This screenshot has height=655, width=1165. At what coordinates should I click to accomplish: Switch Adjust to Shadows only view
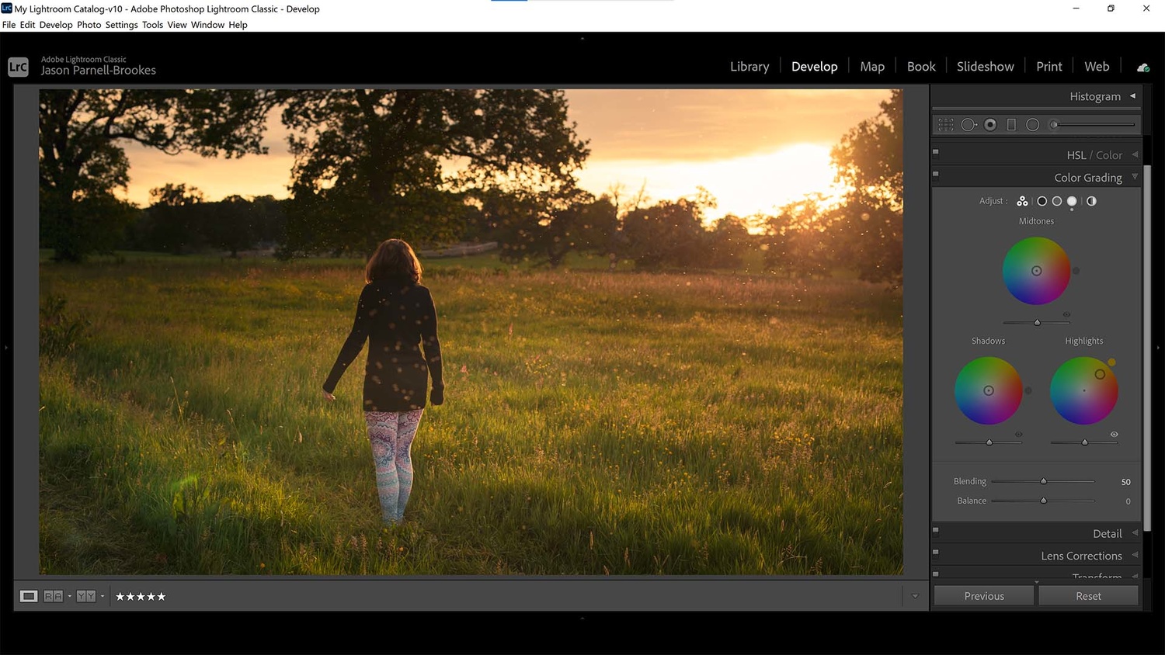click(x=1042, y=201)
